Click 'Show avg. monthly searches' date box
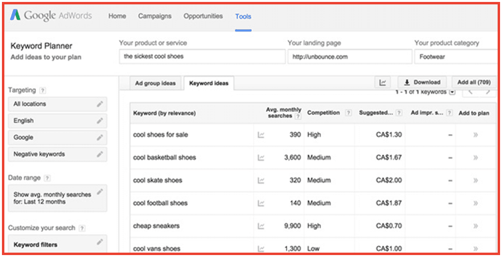502x257 pixels. point(58,198)
